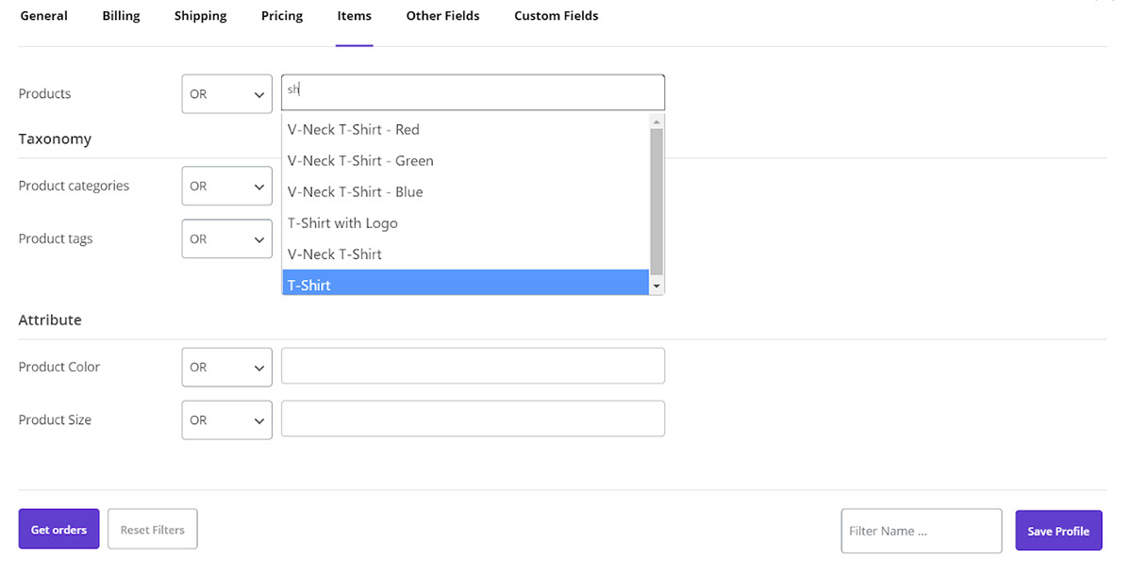Open the Billing tab
This screenshot has width=1132, height=574.
coord(121,16)
